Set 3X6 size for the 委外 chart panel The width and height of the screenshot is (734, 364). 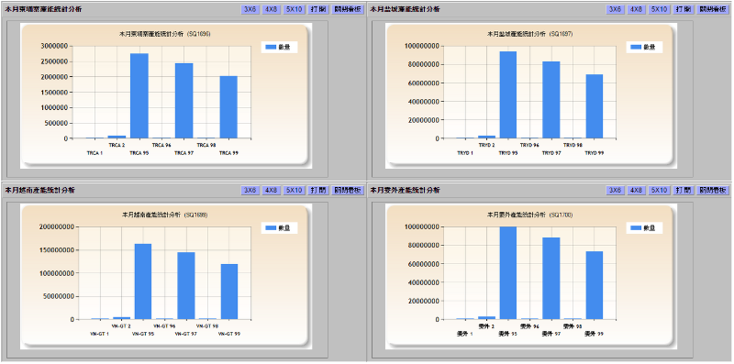[615, 191]
